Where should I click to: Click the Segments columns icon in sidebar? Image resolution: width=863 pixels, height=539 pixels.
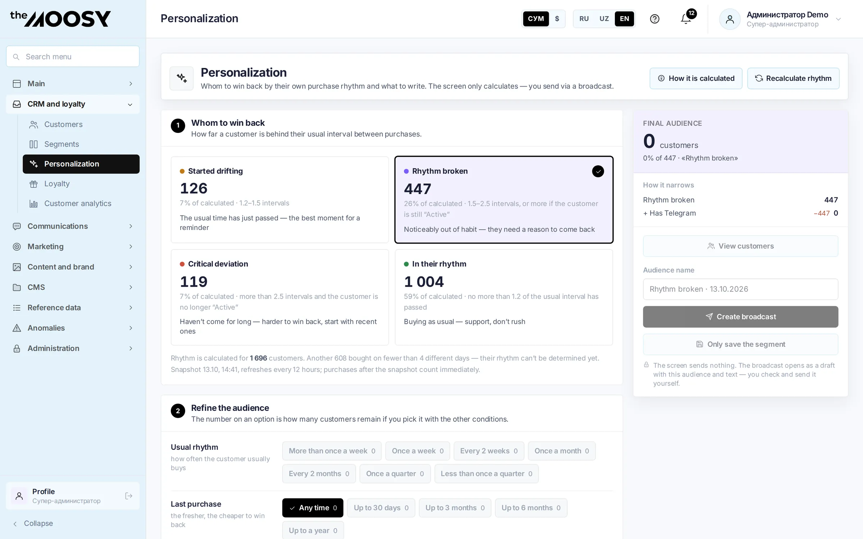pyautogui.click(x=33, y=144)
